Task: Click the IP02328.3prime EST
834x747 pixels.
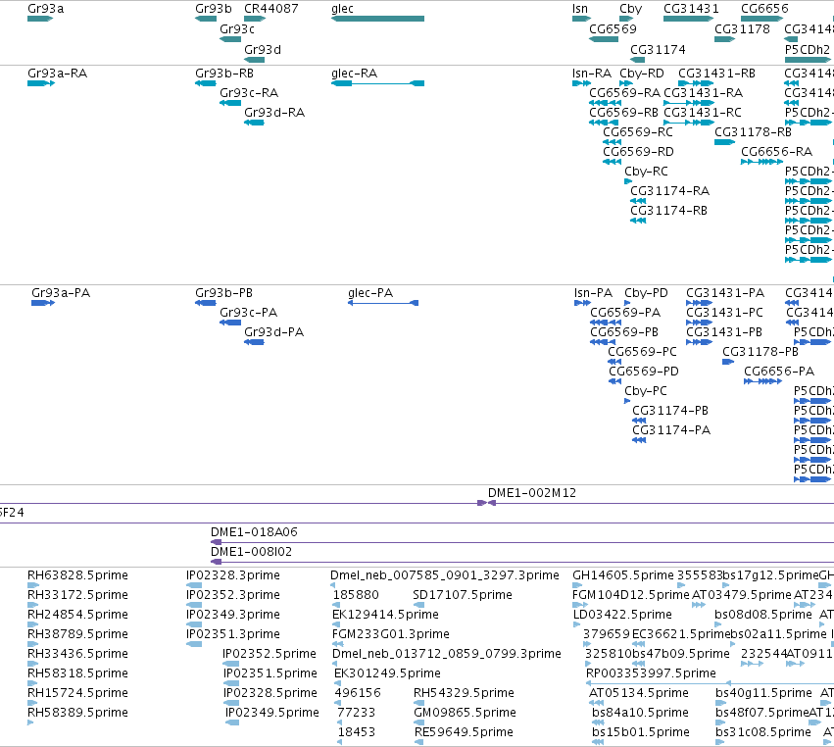Action: click(233, 575)
